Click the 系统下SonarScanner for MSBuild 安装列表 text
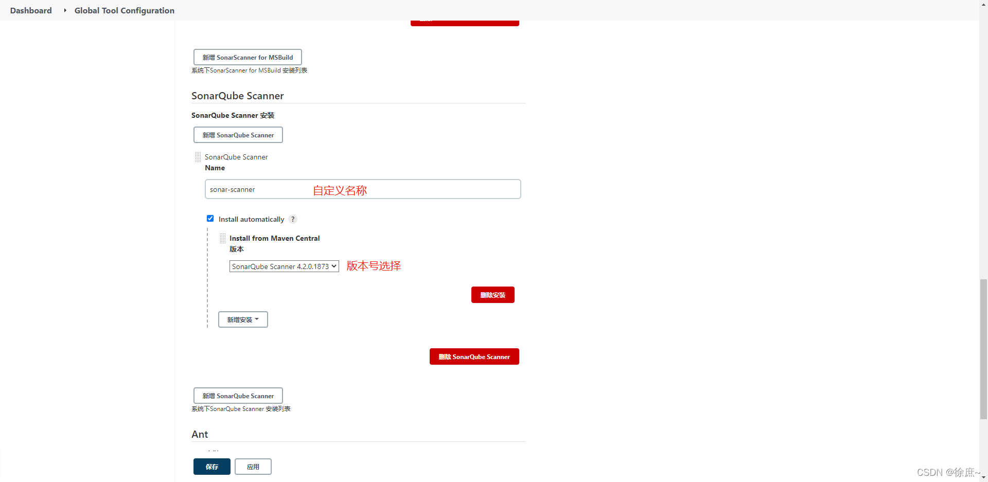 [x=250, y=70]
